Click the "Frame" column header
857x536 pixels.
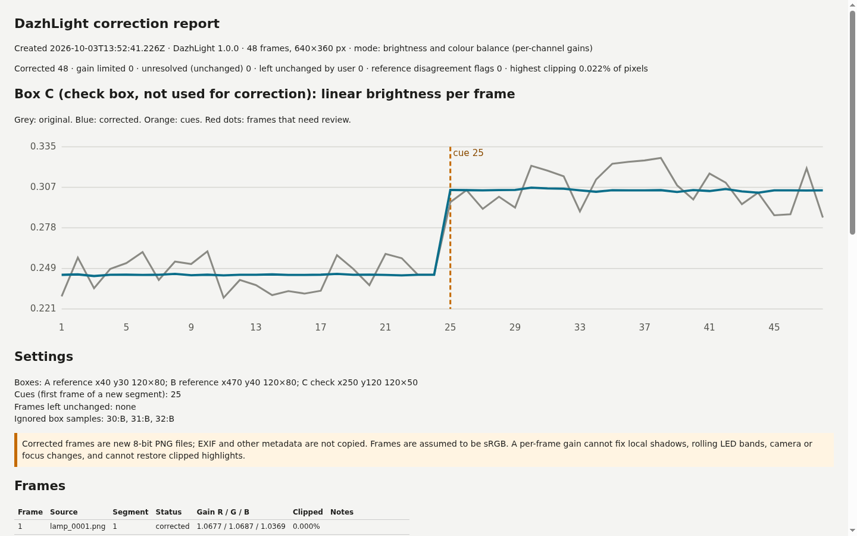tap(30, 512)
